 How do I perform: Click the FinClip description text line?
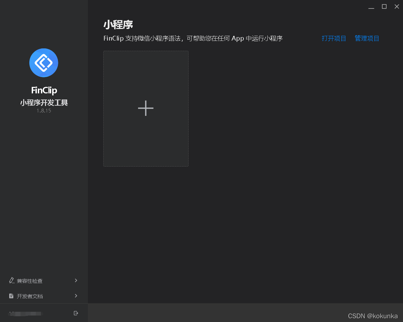point(193,39)
